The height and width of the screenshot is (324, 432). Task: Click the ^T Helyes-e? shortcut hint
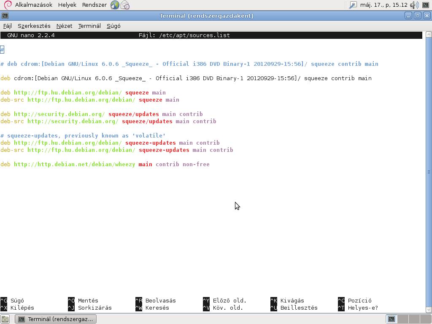[358, 308]
